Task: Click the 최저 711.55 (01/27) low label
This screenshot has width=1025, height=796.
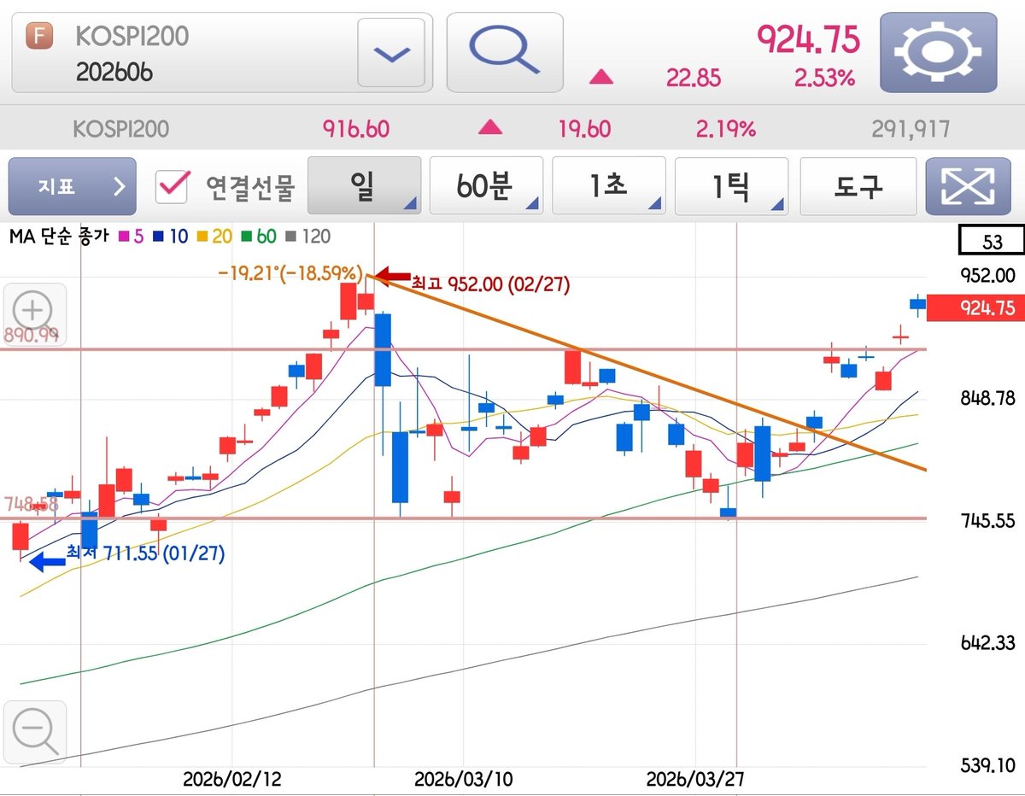Action: point(145,553)
